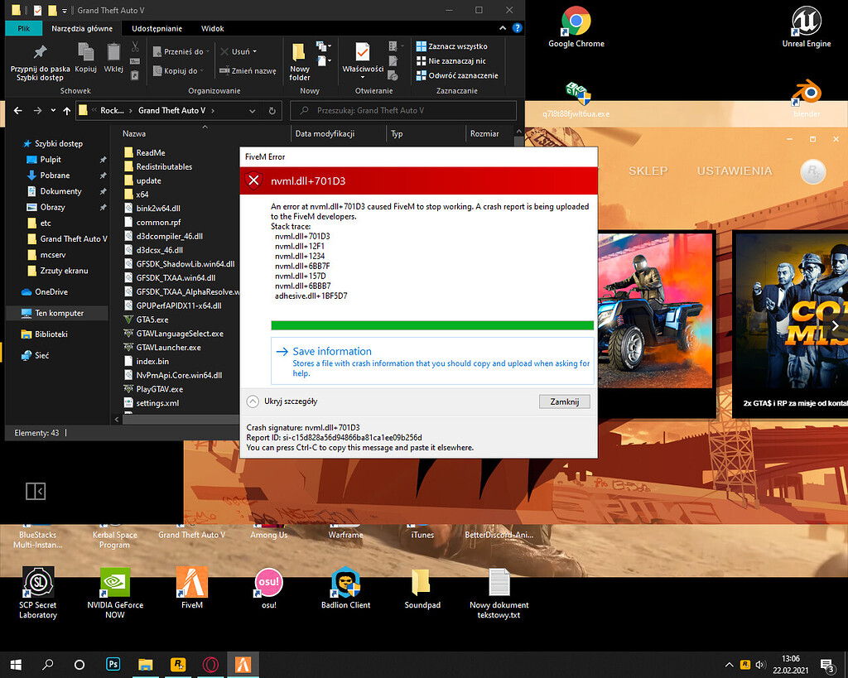Click the Zamknij button in the FiveM Error dialog
Image resolution: width=848 pixels, height=678 pixels.
564,402
